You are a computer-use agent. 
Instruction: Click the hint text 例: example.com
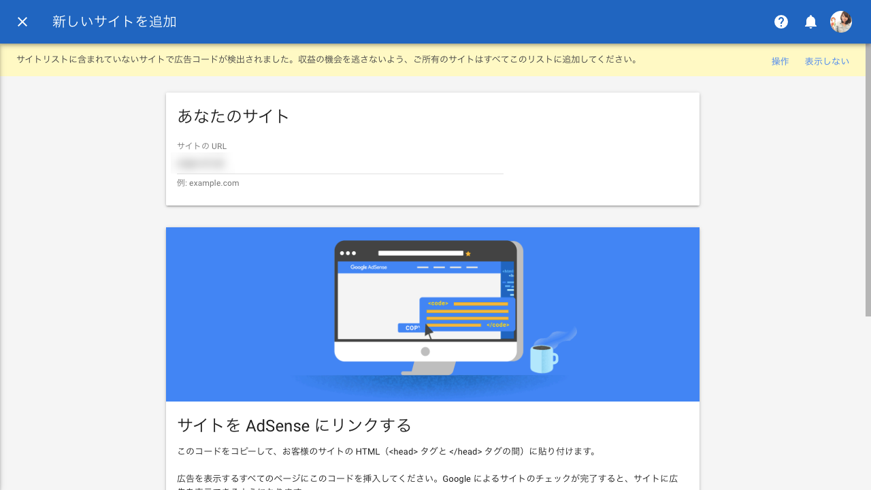coord(208,183)
